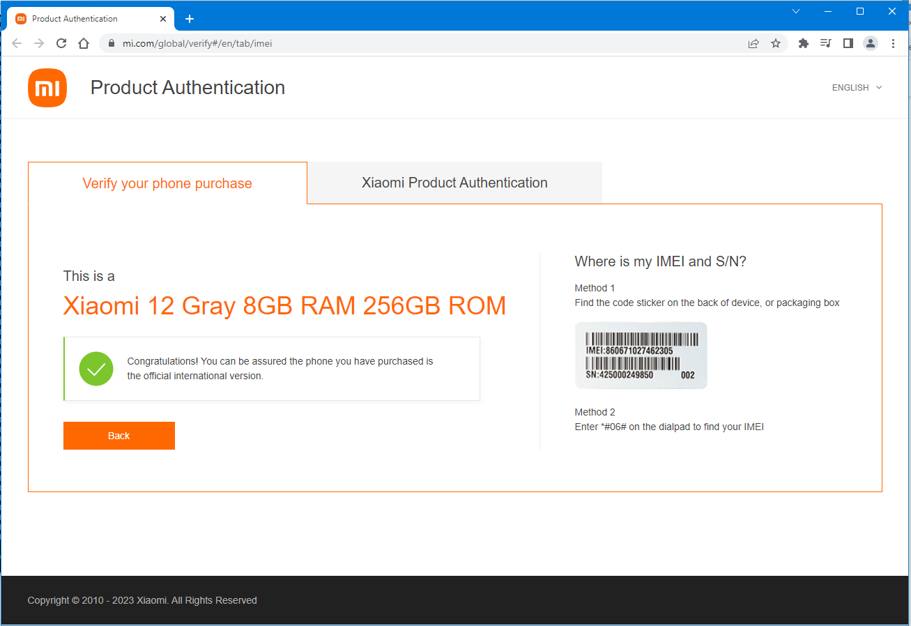View site security lock info
The image size is (911, 626).
(111, 43)
